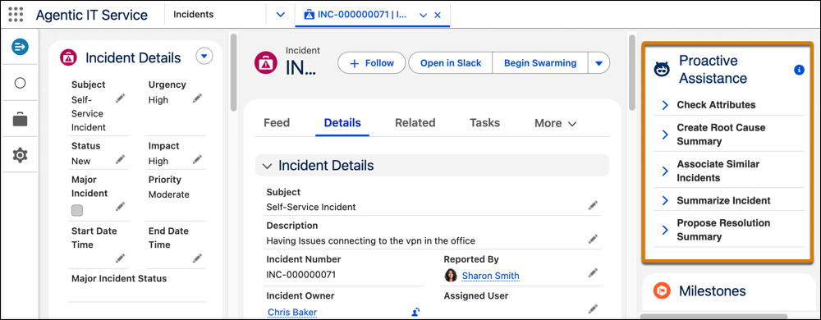Screen dimensions: 821x320
Task: Edit the Start Date Time pencil
Action: 121,258
